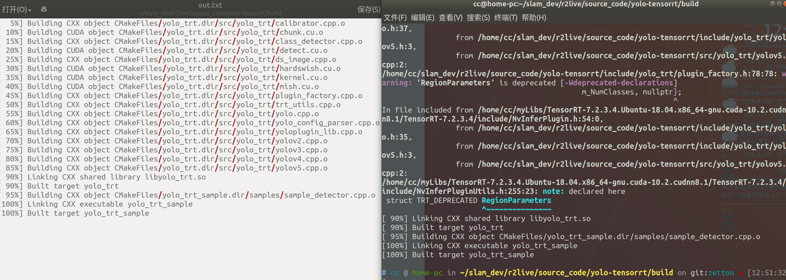Viewport: 786px width, 280px height.
Task: Click the new document icon in gedit
Action: (x=43, y=9)
